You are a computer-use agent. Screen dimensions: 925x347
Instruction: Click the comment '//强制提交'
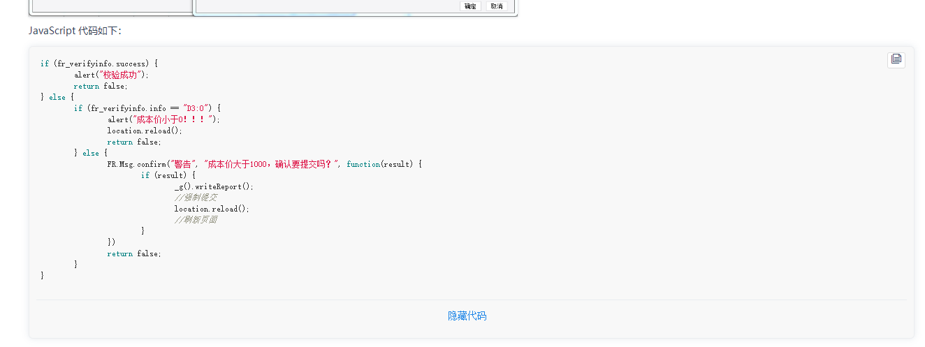[x=196, y=198]
